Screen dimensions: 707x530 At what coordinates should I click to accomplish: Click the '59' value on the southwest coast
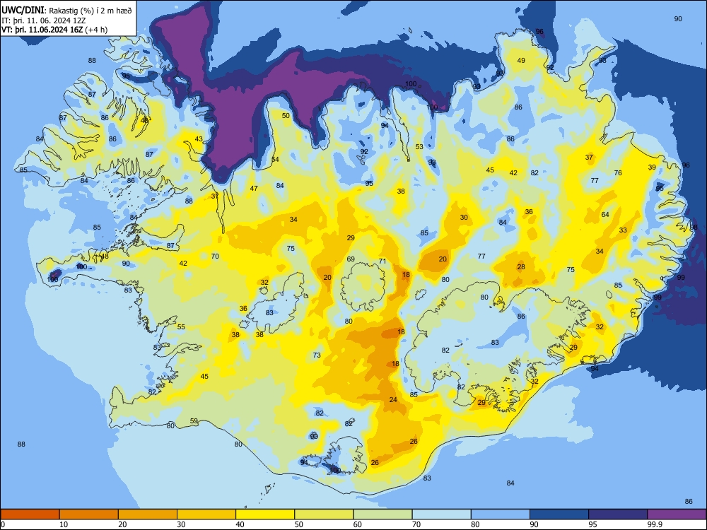pos(194,421)
